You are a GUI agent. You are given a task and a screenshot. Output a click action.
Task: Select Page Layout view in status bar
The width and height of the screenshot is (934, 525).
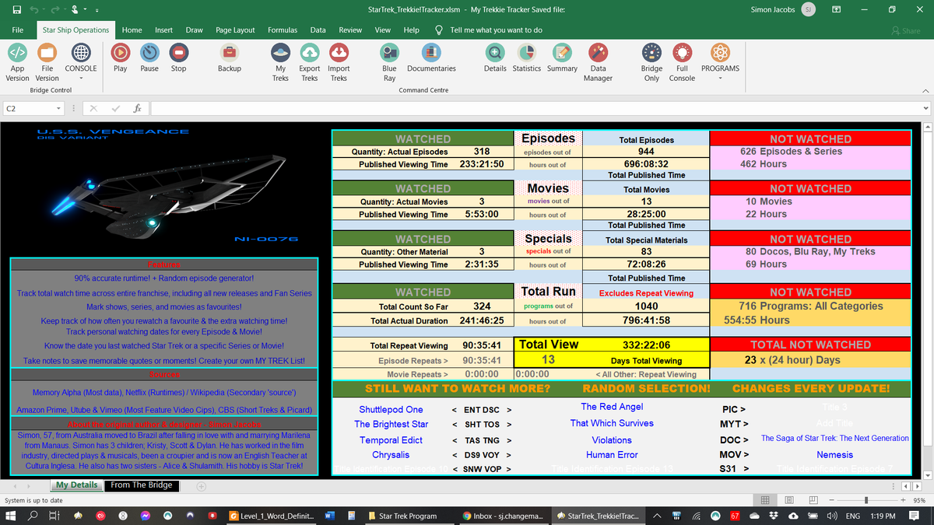tap(789, 500)
